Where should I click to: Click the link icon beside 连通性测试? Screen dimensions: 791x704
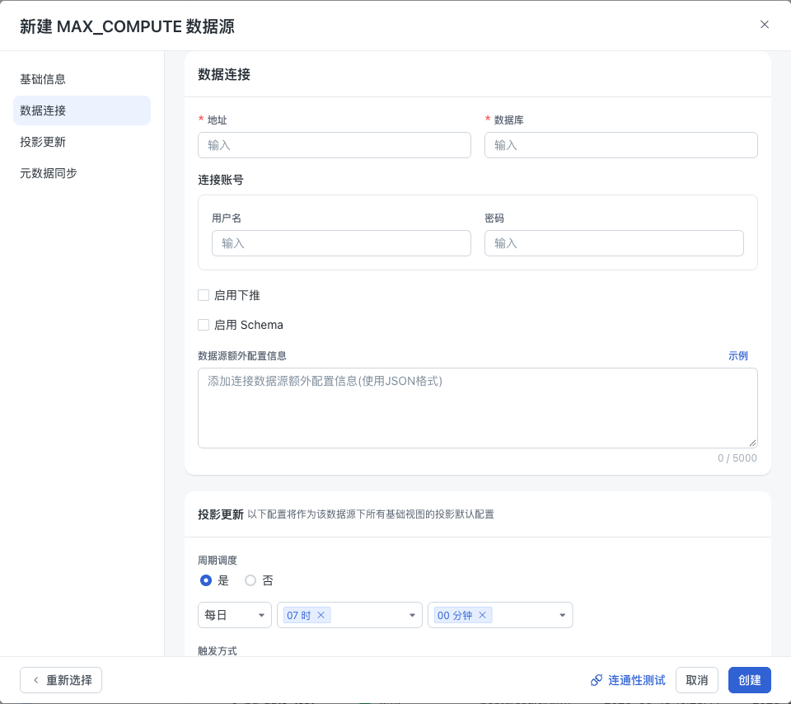pyautogui.click(x=597, y=680)
